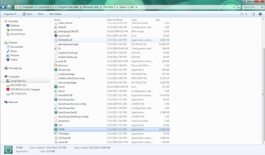Expand arrow after Bin in breadcrumb

pos(136,7)
